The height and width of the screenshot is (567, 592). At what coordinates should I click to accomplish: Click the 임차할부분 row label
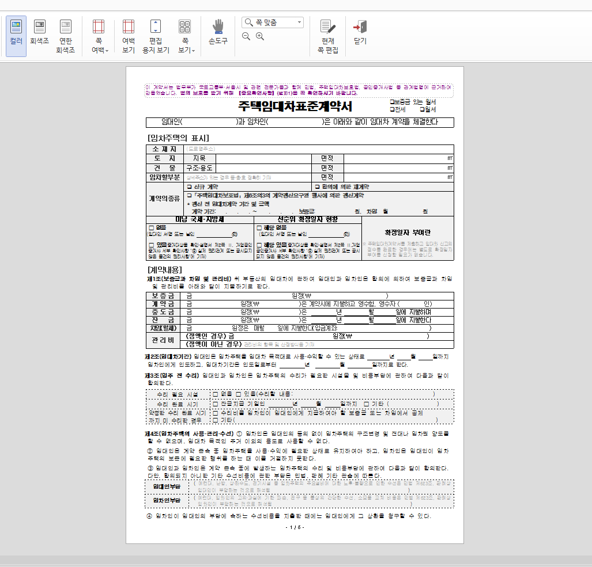[x=165, y=177]
